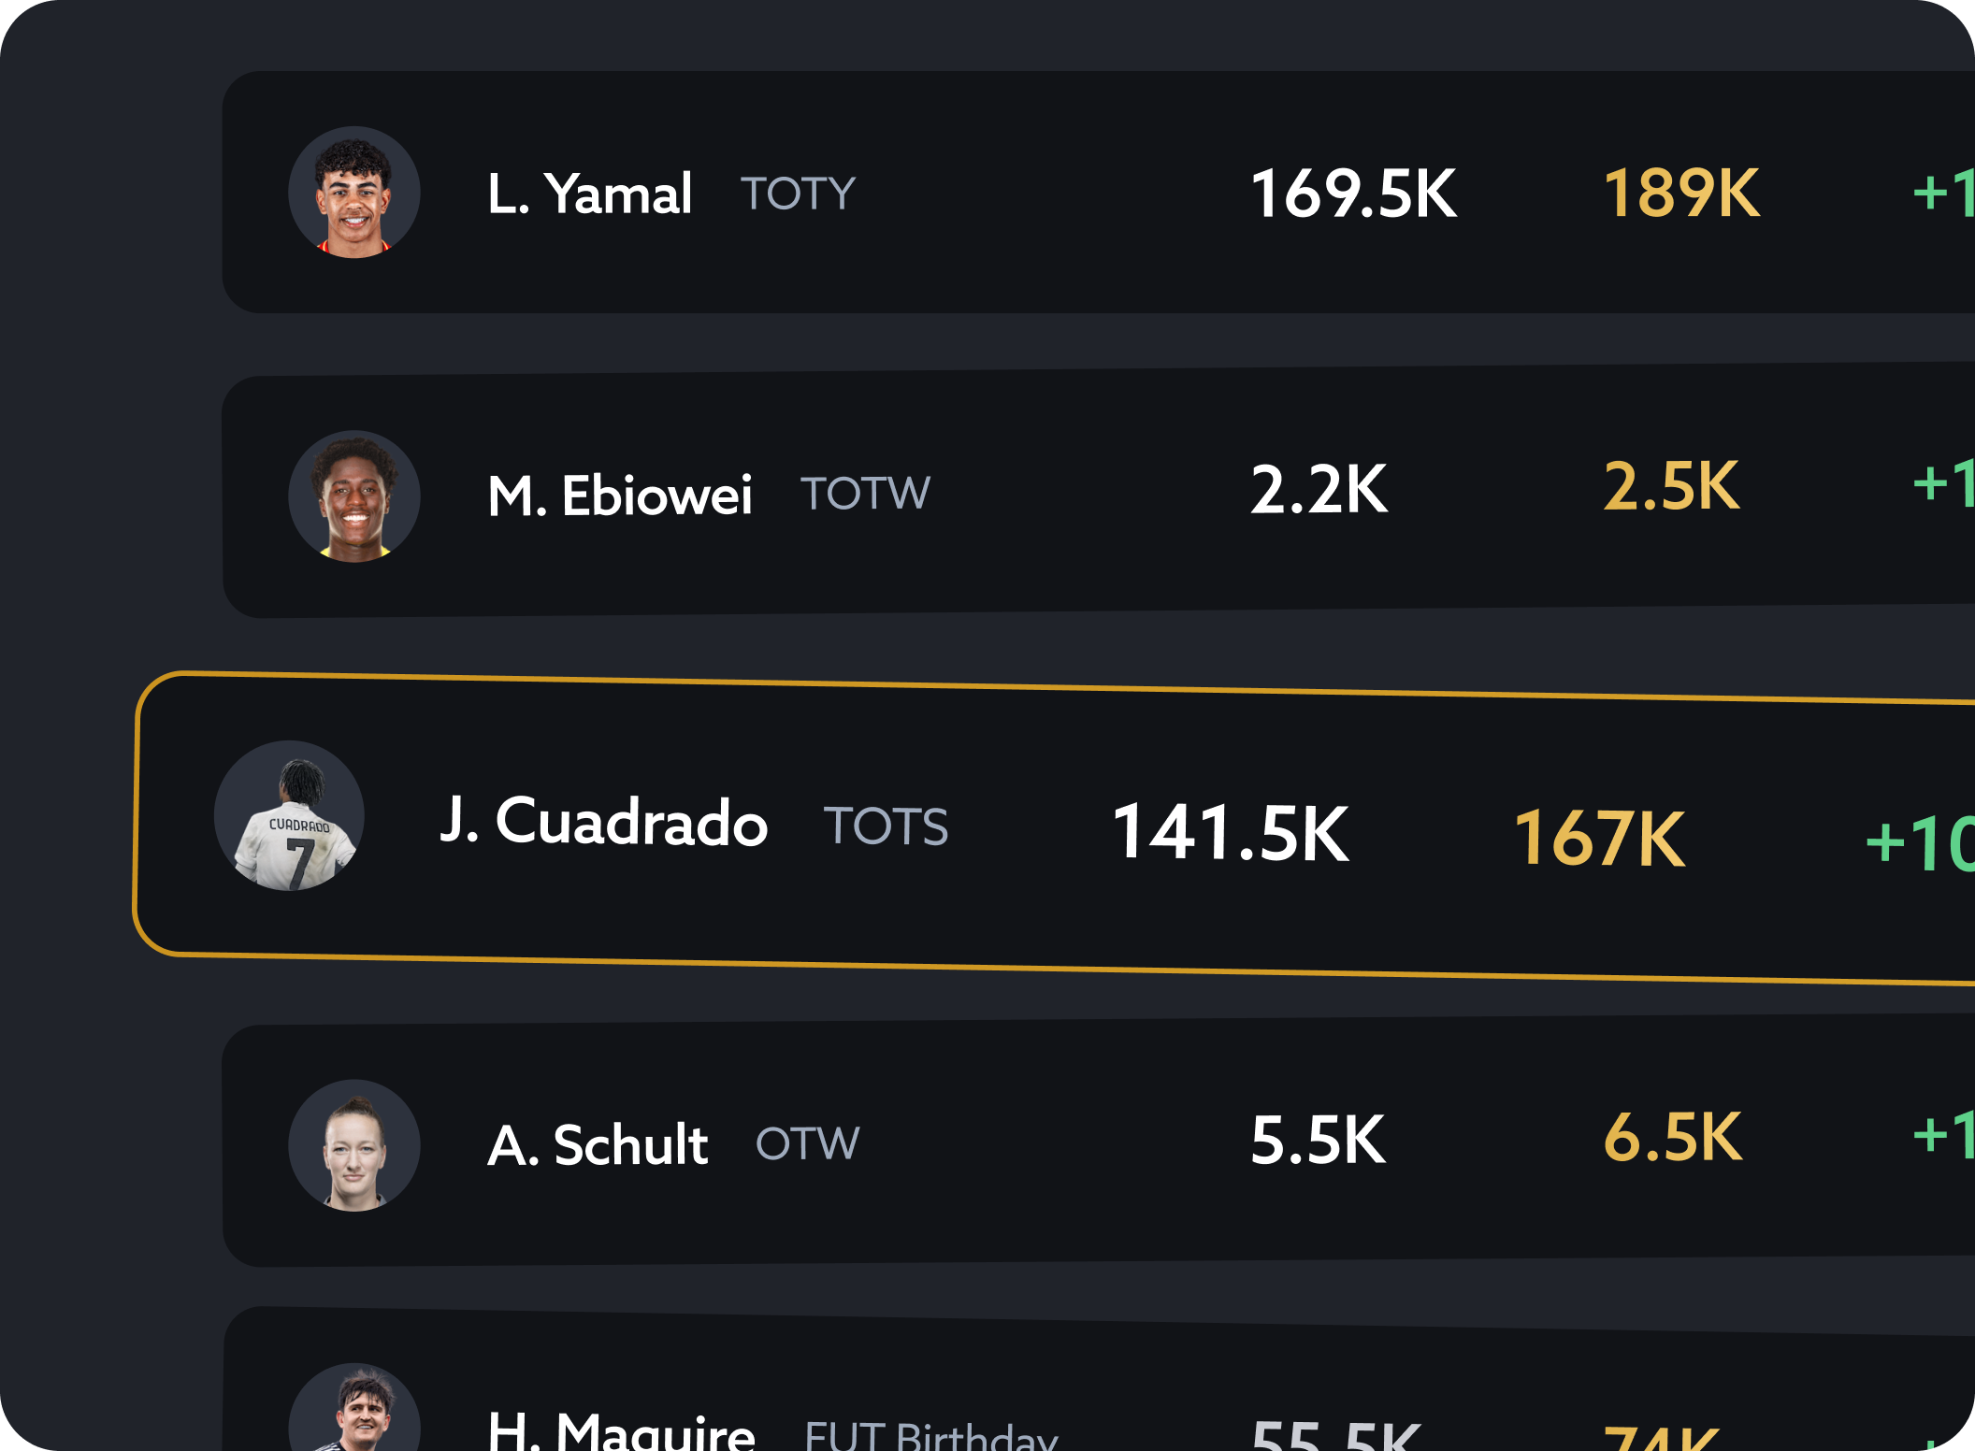Image resolution: width=1975 pixels, height=1451 pixels.
Task: Open the A. Schult name link
Action: click(x=598, y=1145)
